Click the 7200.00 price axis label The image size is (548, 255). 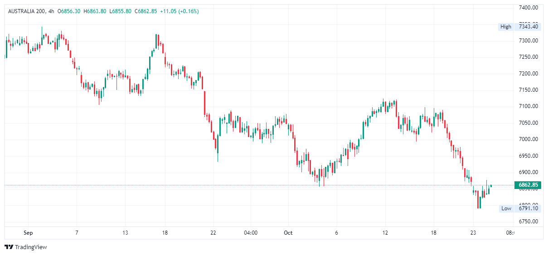click(528, 74)
